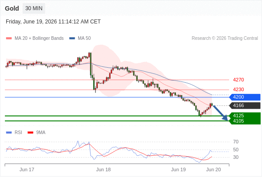Image resolution: width=262 pixels, height=177 pixels.
Task: Select the 30 MIN timeframe badge
Action: 34,8
